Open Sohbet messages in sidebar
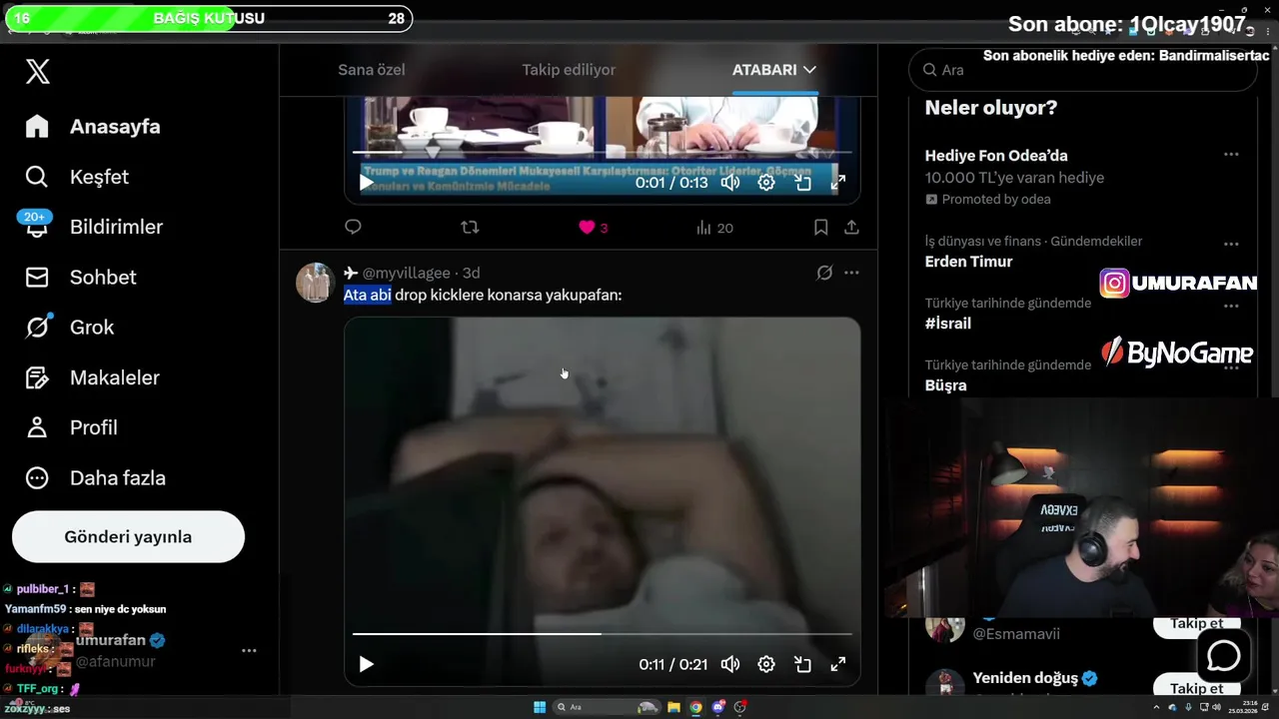Screen dimensions: 1279x719 [x=80, y=277]
